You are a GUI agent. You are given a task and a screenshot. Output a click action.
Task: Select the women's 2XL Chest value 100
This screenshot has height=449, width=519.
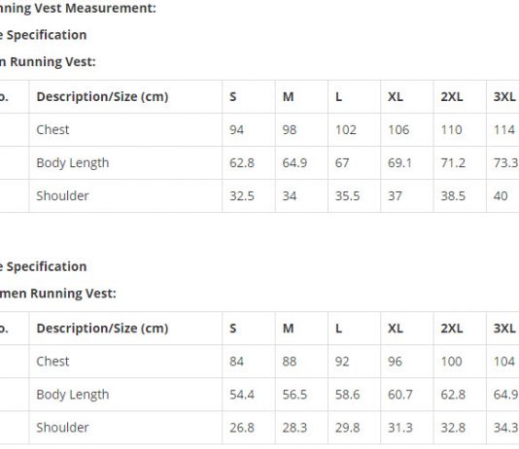tap(452, 362)
